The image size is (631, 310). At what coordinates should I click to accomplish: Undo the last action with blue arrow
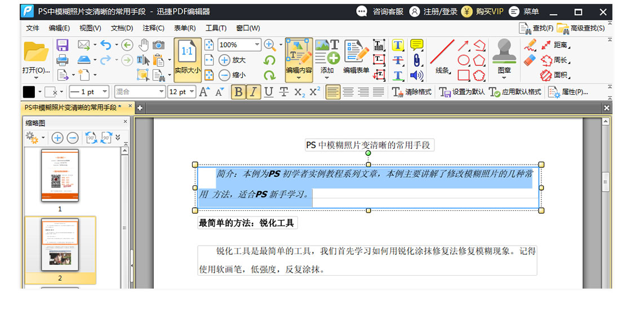click(106, 45)
